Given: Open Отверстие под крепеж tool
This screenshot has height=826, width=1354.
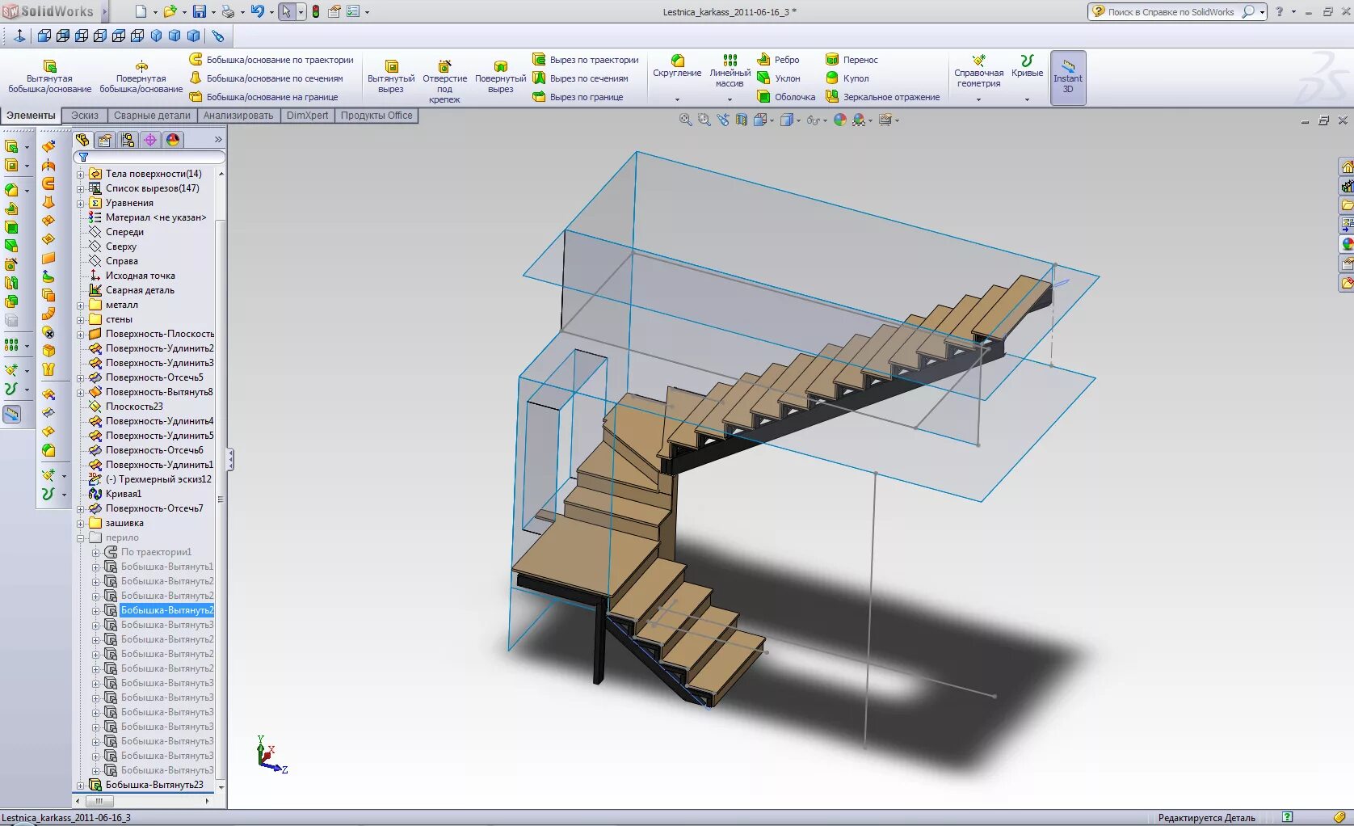Looking at the screenshot, I should click(445, 81).
